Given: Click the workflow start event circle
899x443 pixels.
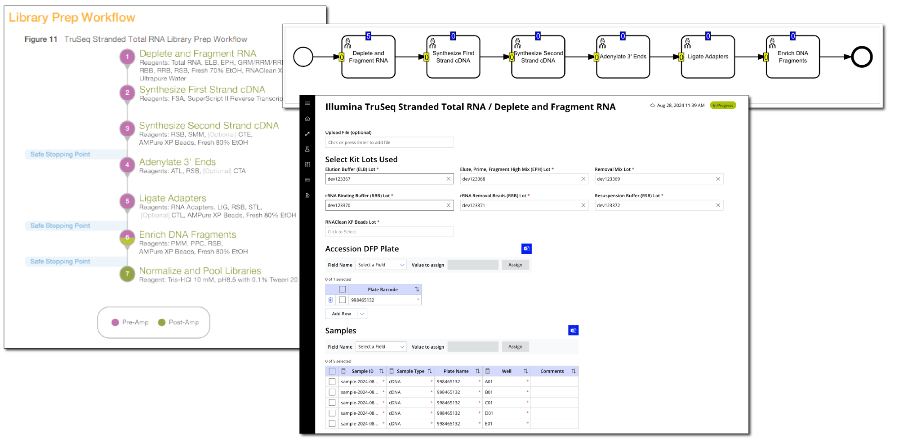Looking at the screenshot, I should pyautogui.click(x=303, y=57).
